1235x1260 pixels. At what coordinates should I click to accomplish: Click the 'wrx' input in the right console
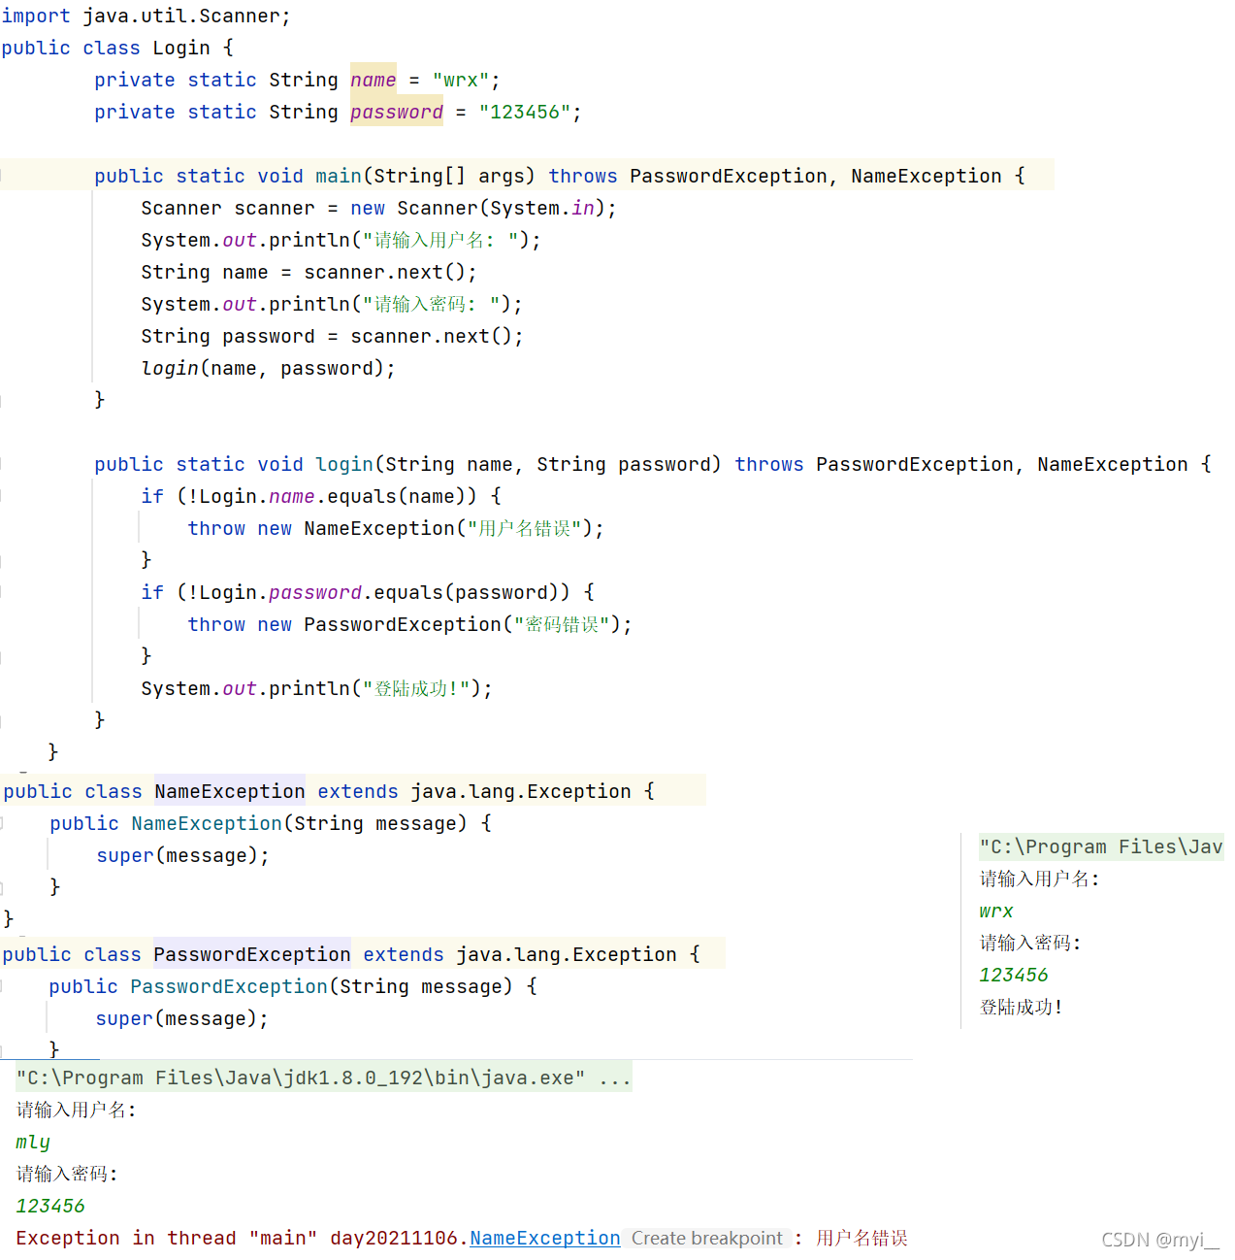(996, 911)
